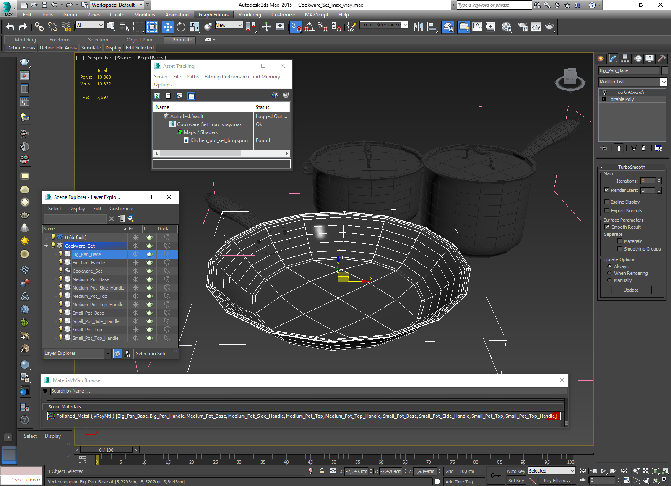
Task: Toggle the selection lock icon in status bar
Action: click(322, 471)
